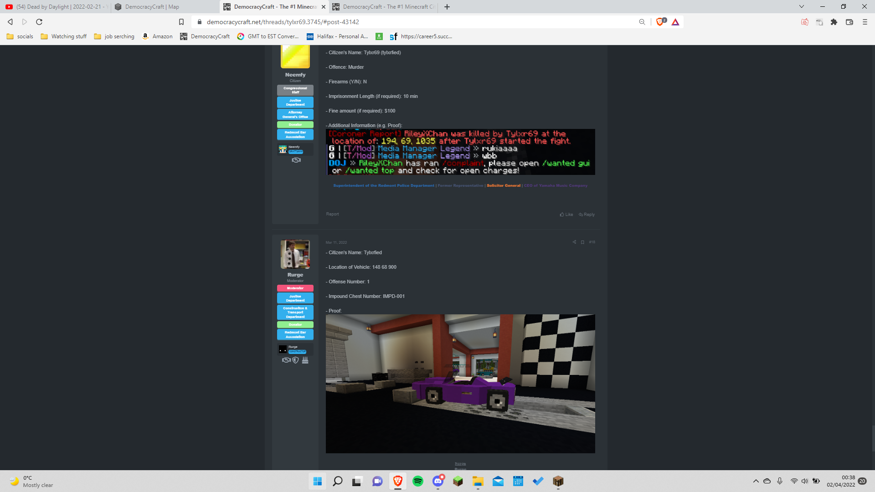Viewport: 875px width, 492px height.
Task: Bookmark post #18
Action: click(x=582, y=242)
